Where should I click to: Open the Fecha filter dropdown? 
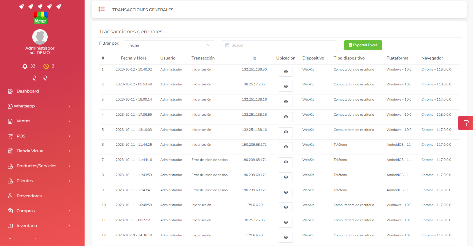tap(169, 45)
